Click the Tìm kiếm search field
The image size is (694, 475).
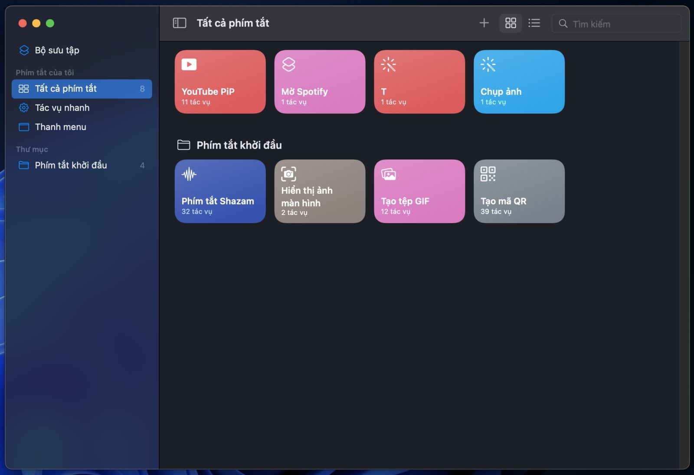pyautogui.click(x=616, y=23)
